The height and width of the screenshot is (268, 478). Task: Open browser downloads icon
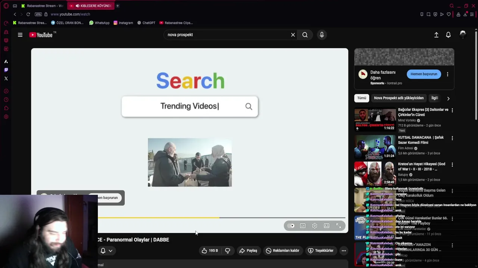pyautogui.click(x=465, y=14)
